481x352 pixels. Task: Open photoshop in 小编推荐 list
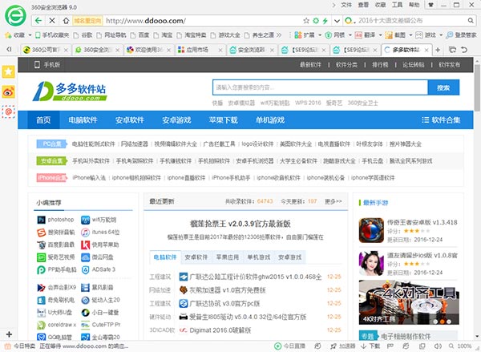[55, 220]
